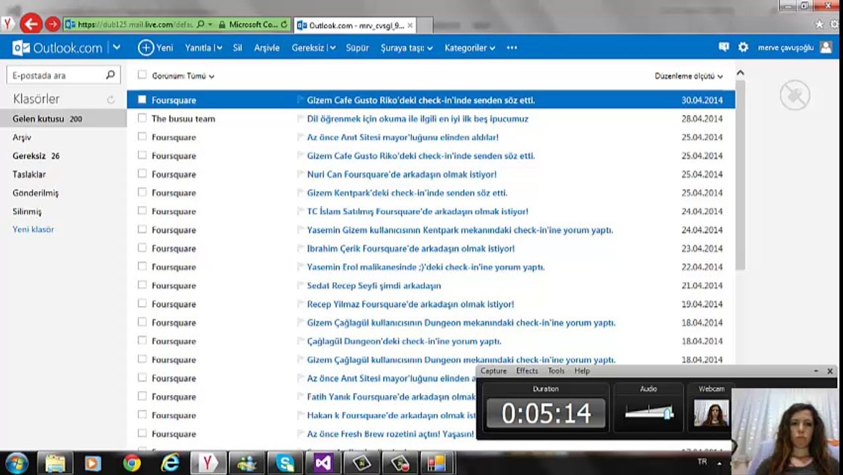This screenshot has width=843, height=475.
Task: Delete the selected message with Sil
Action: (x=237, y=47)
